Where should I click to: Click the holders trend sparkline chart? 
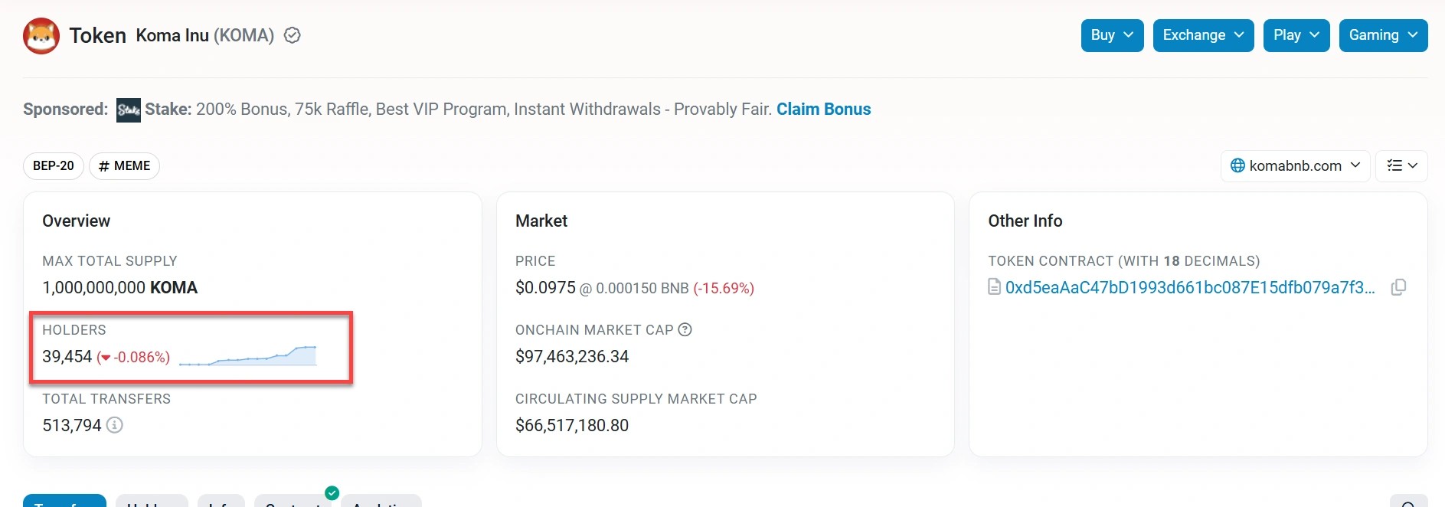click(248, 356)
